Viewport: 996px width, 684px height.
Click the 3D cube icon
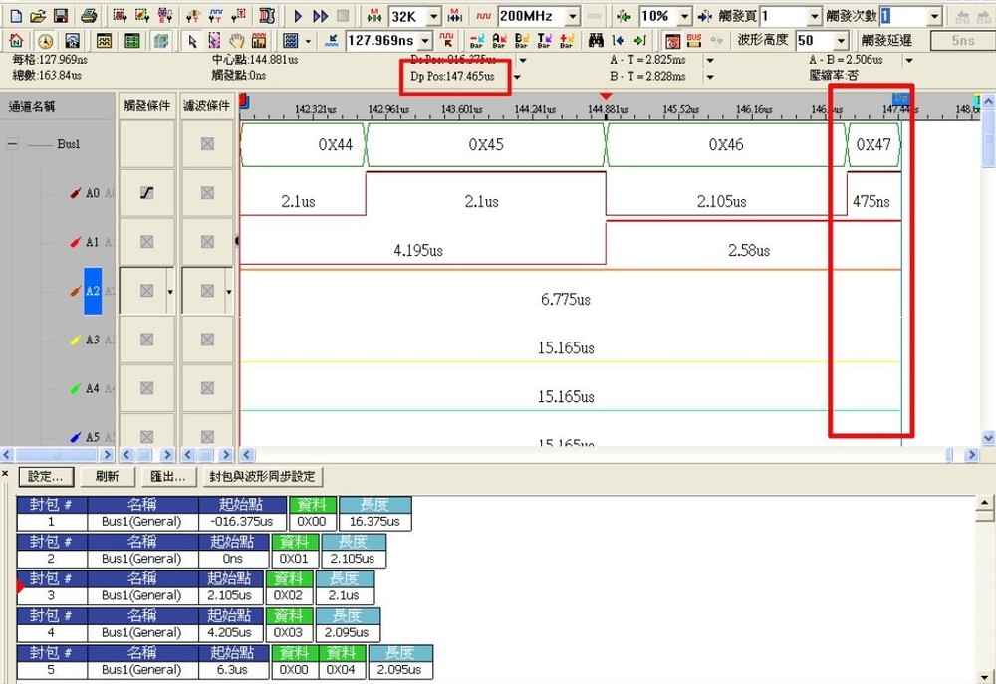160,41
